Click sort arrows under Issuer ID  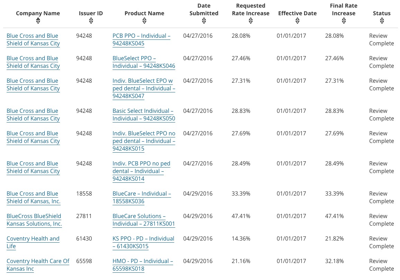pyautogui.click(x=91, y=21)
